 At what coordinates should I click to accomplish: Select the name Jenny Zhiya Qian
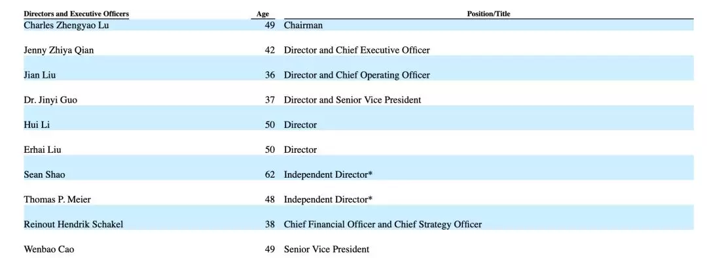click(59, 50)
